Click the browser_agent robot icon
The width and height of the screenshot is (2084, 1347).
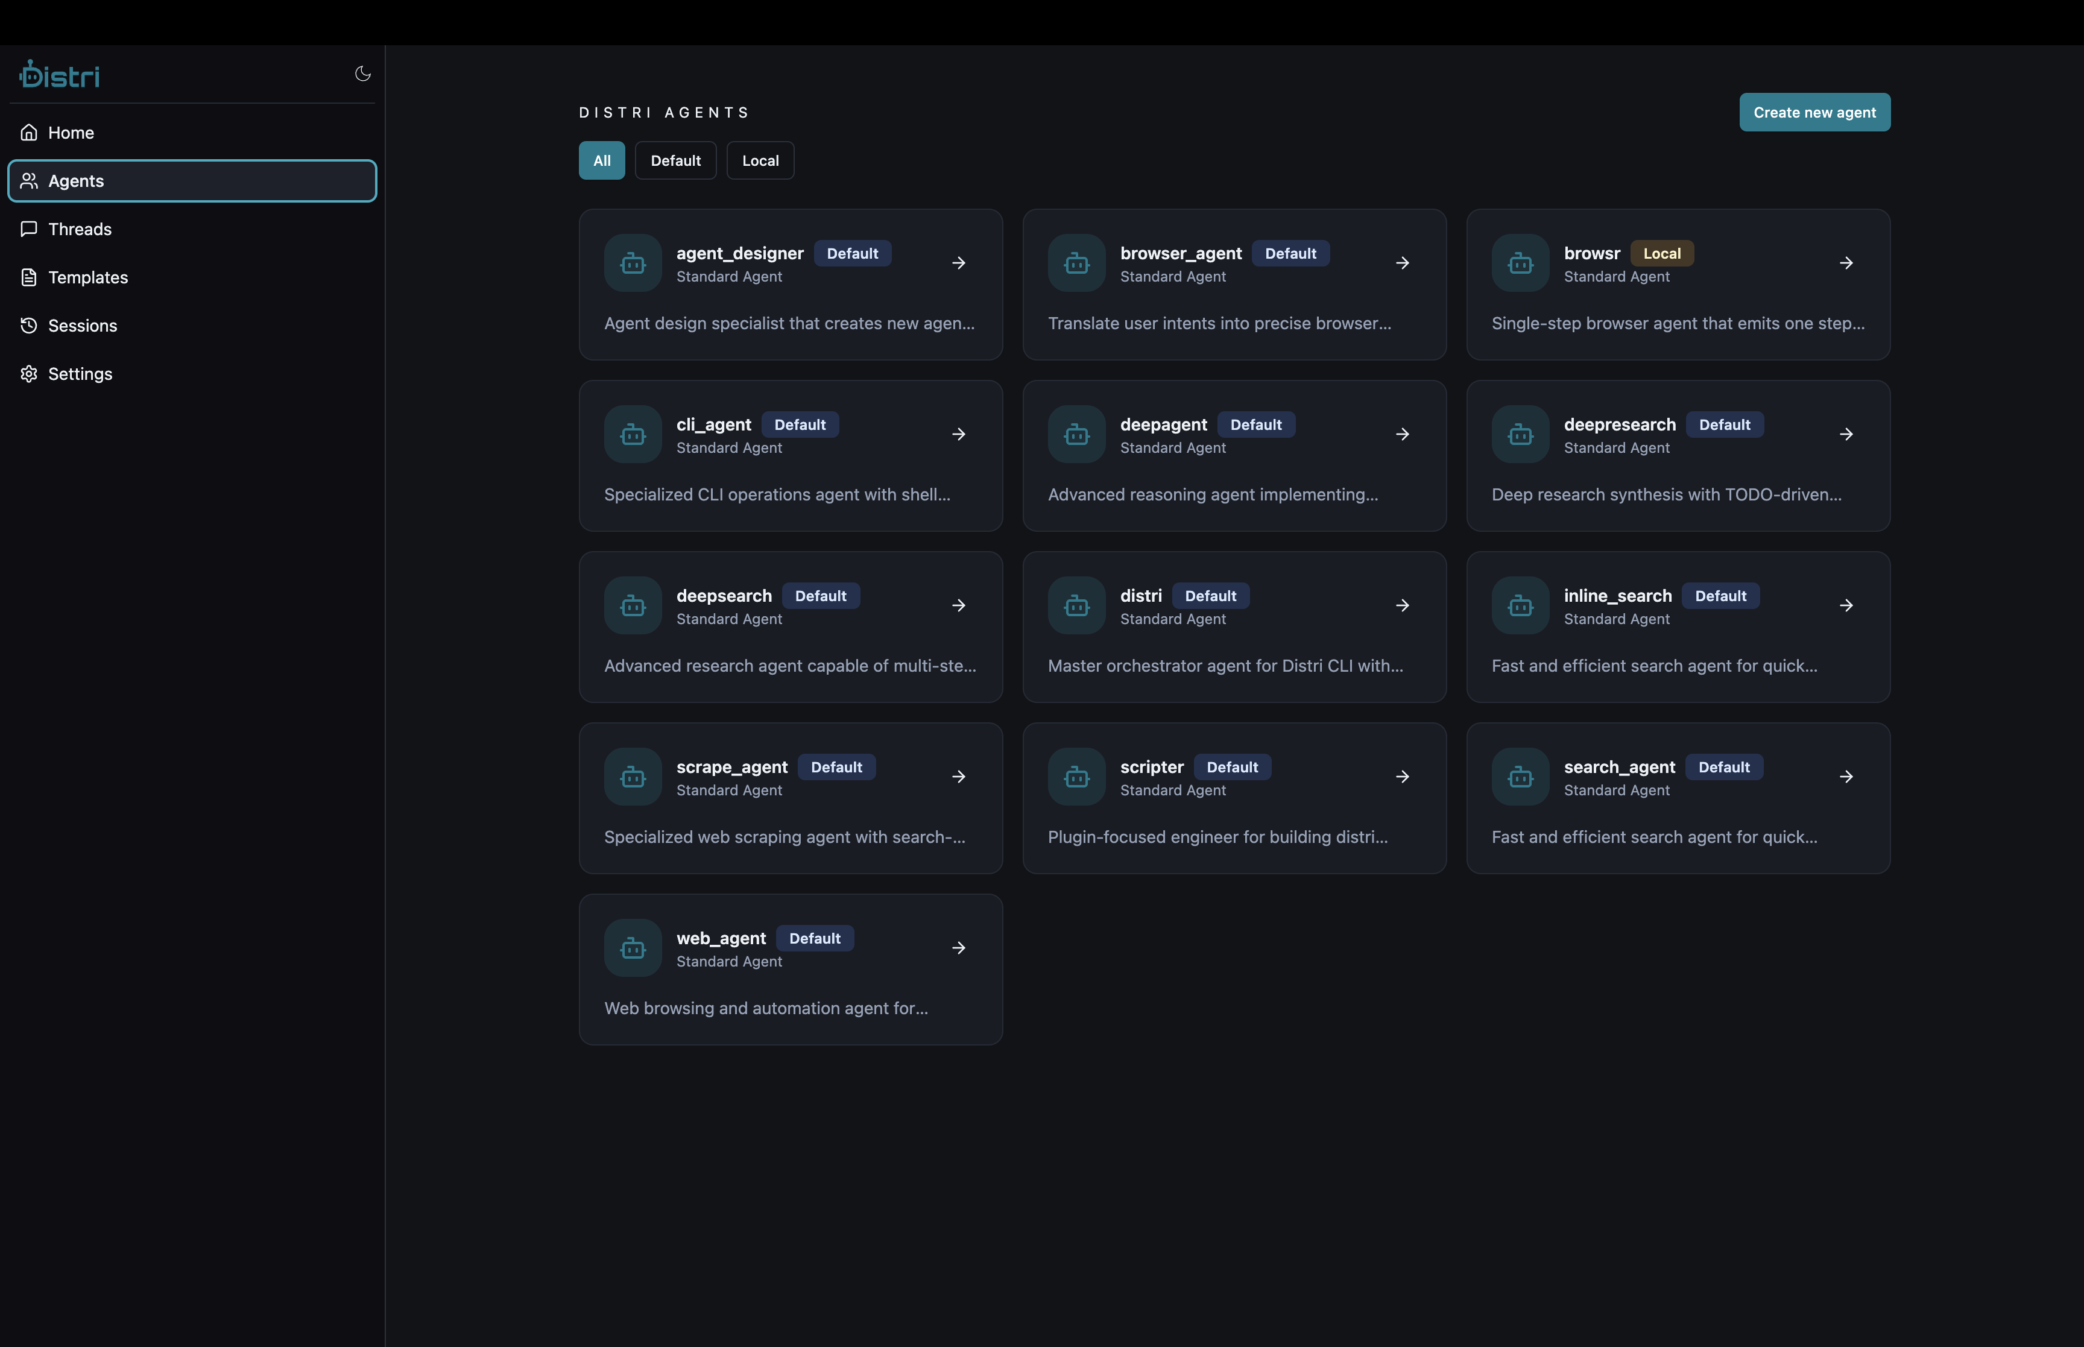coord(1076,262)
